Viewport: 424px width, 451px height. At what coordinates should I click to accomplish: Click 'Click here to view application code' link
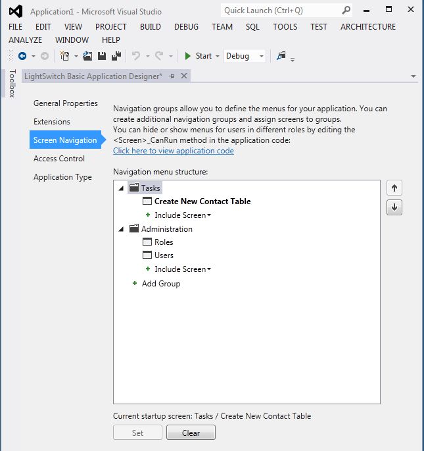coord(174,151)
